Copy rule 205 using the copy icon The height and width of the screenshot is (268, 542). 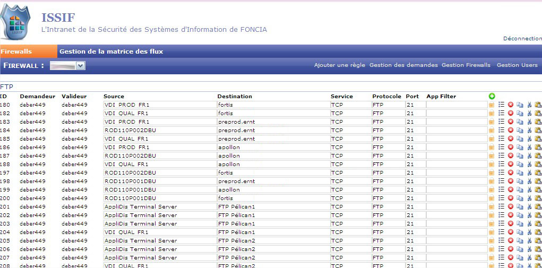pyautogui.click(x=520, y=241)
